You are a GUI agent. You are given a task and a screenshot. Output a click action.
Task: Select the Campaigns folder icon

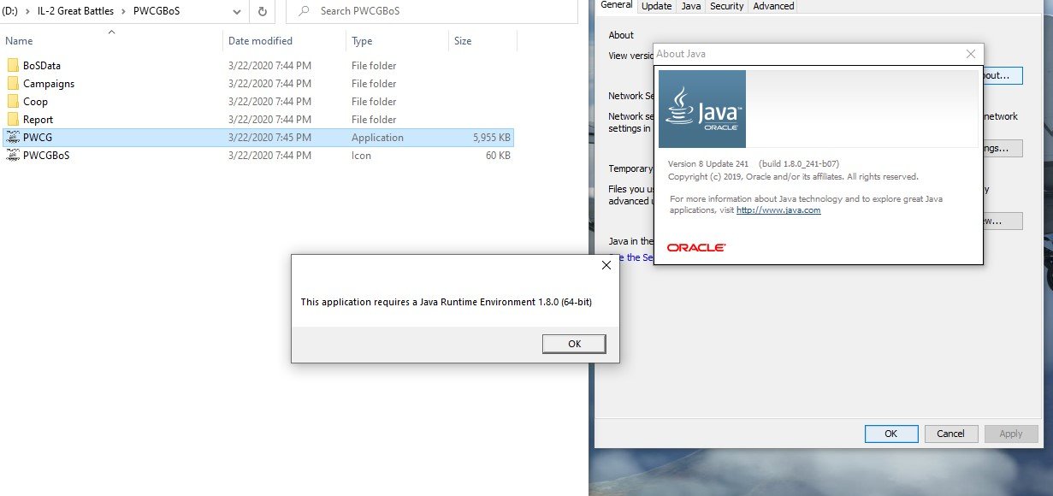pos(13,84)
